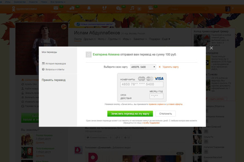Switch to the Фото profile tab
The image size is (244, 162).
tap(102, 39)
